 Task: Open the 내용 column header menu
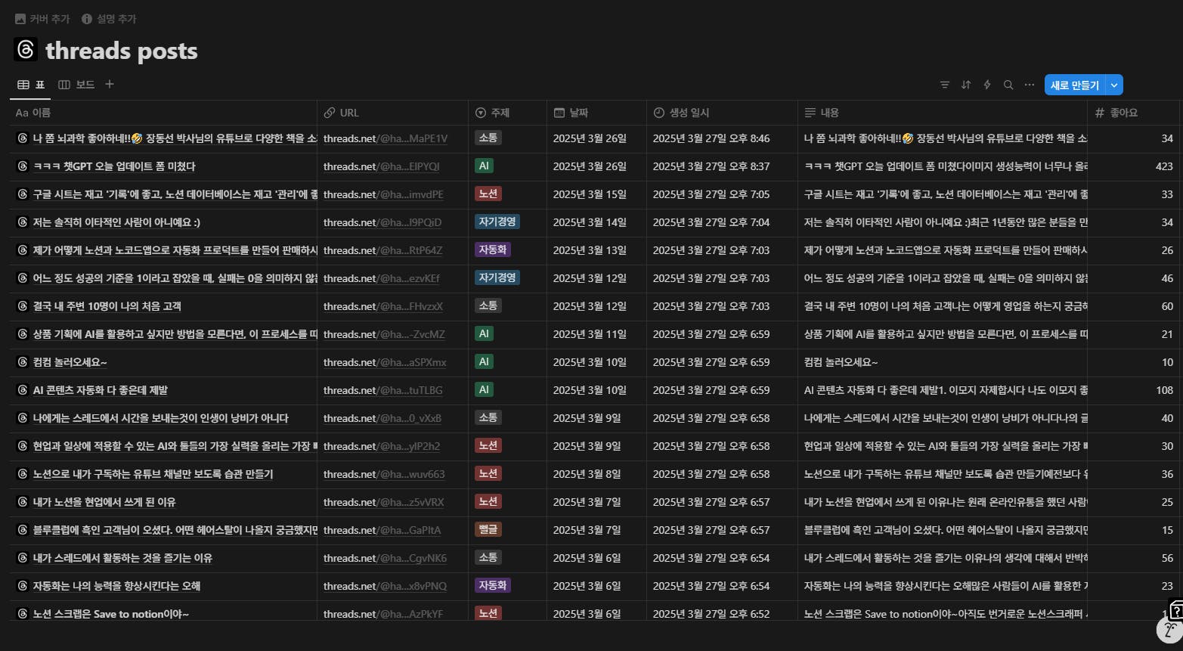pyautogui.click(x=943, y=113)
